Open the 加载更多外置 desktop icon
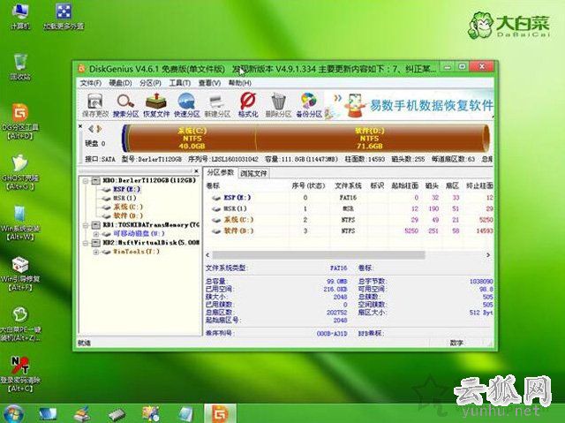The width and height of the screenshot is (565, 423). click(x=64, y=16)
